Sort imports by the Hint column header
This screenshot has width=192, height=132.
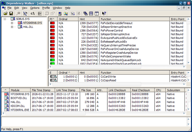pos(89,19)
